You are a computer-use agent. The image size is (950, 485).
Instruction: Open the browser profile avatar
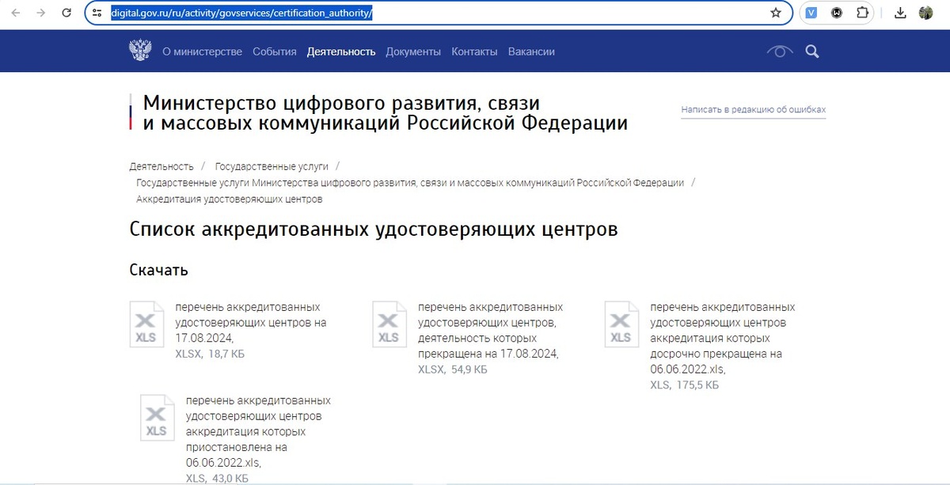[x=928, y=13]
